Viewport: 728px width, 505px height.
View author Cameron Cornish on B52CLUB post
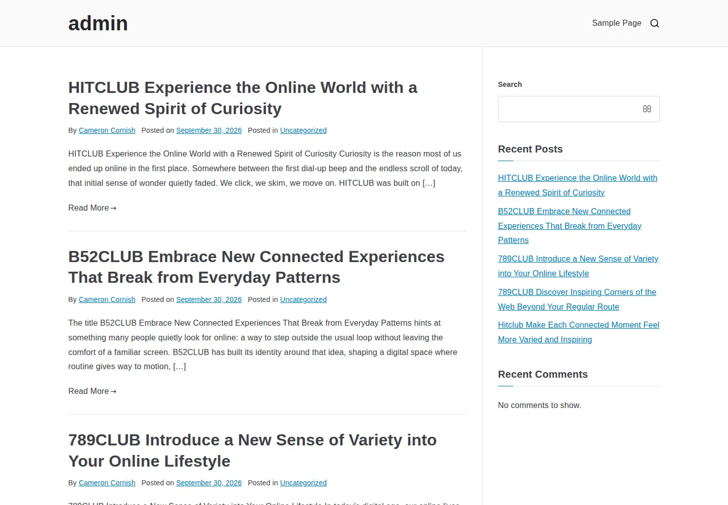(x=107, y=299)
